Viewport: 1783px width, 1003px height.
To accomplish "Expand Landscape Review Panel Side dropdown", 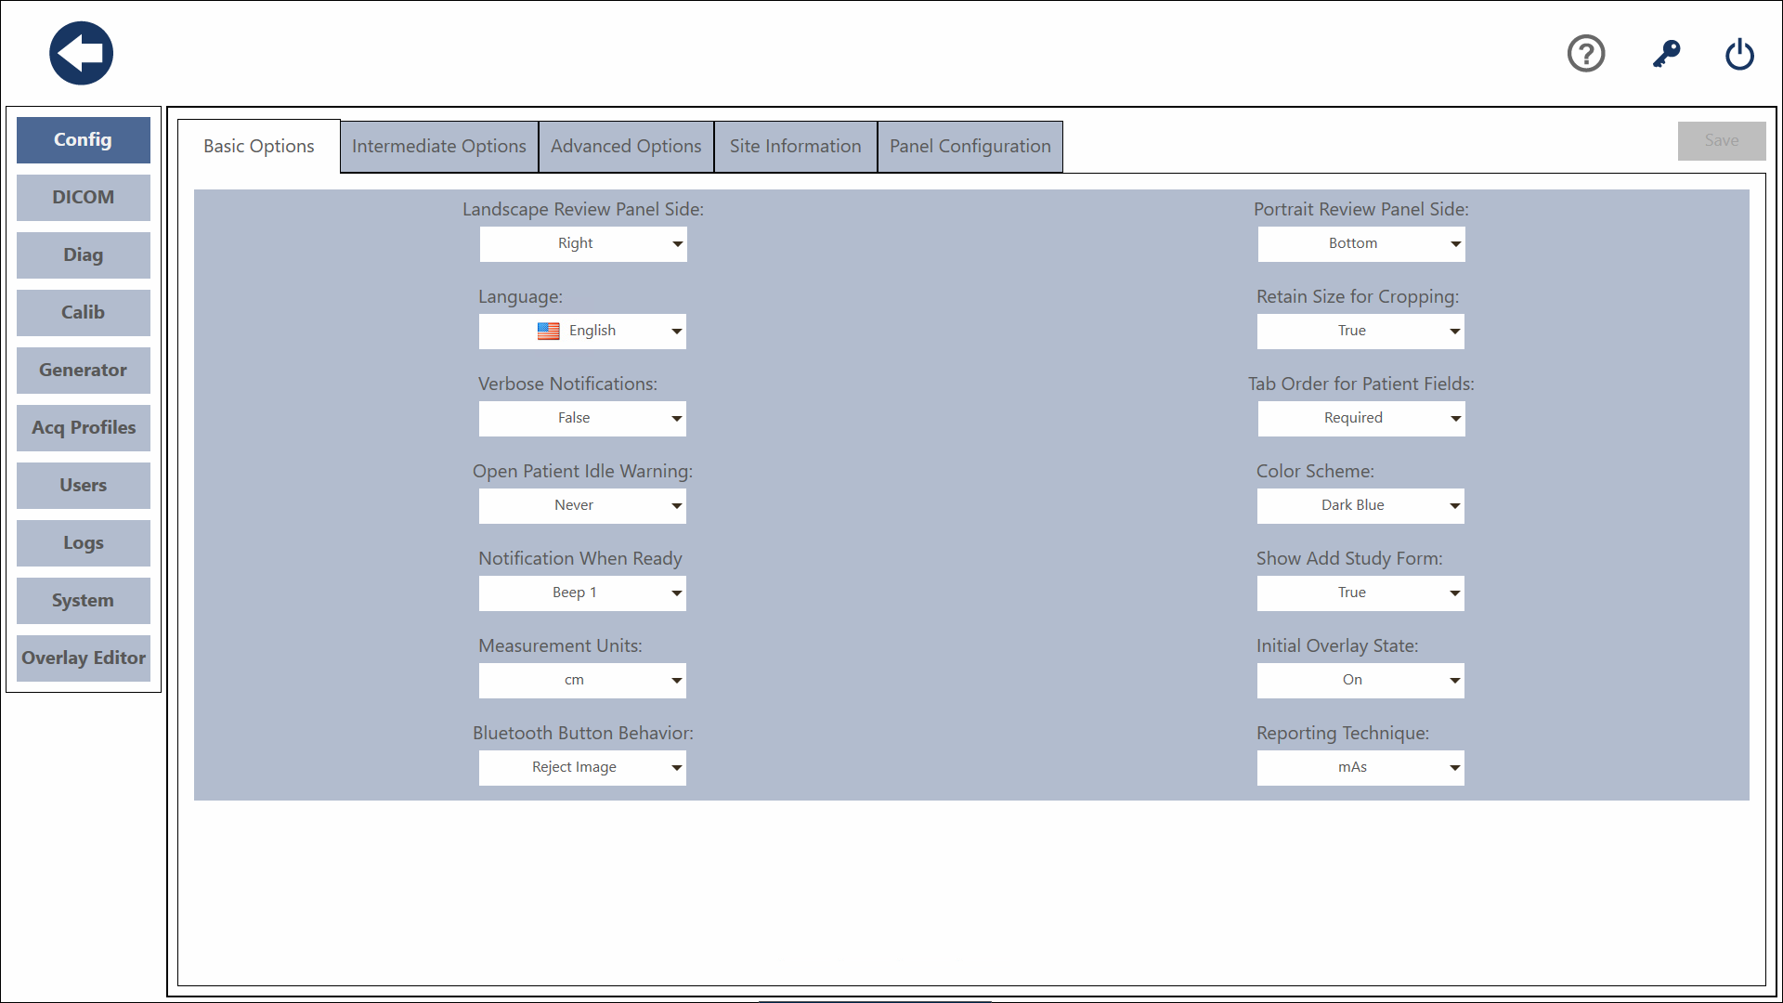I will click(583, 244).
